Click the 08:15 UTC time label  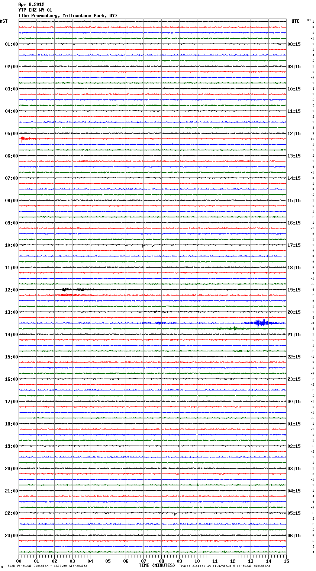click(x=294, y=44)
